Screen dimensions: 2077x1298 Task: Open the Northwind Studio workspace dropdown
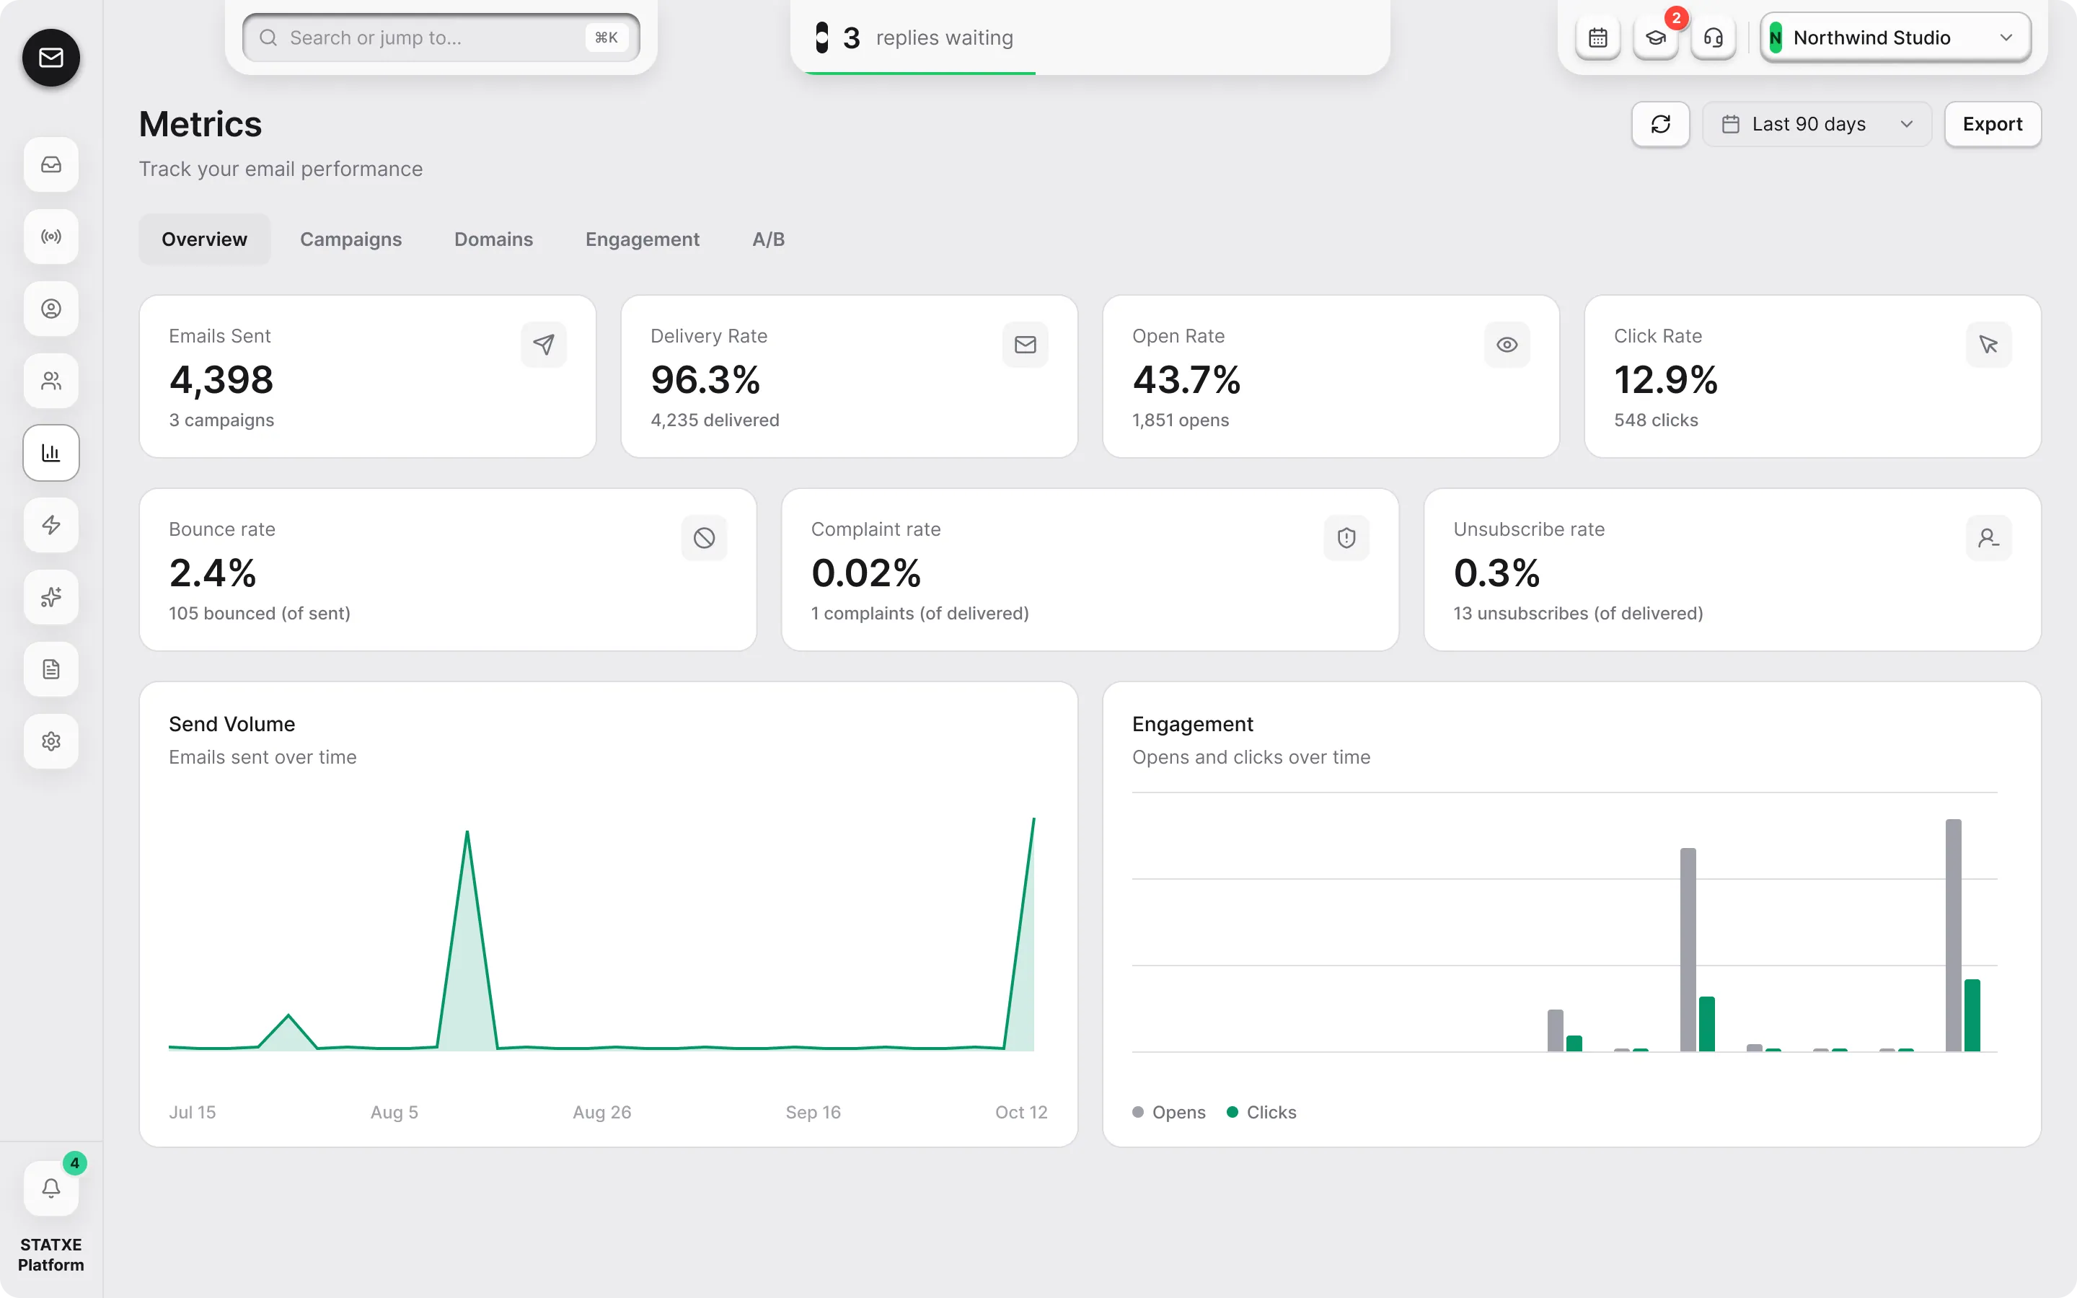click(x=1895, y=37)
